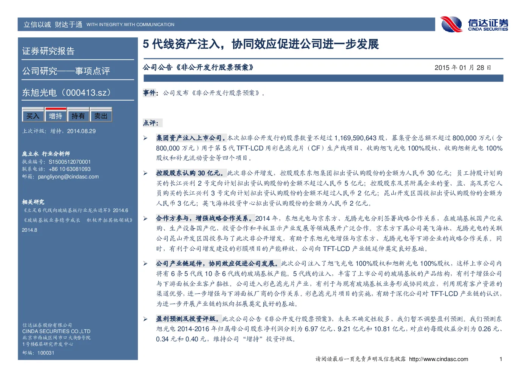The height and width of the screenshot is (375, 530).
Task: Select the 卖出 rating box
Action: tap(101, 115)
